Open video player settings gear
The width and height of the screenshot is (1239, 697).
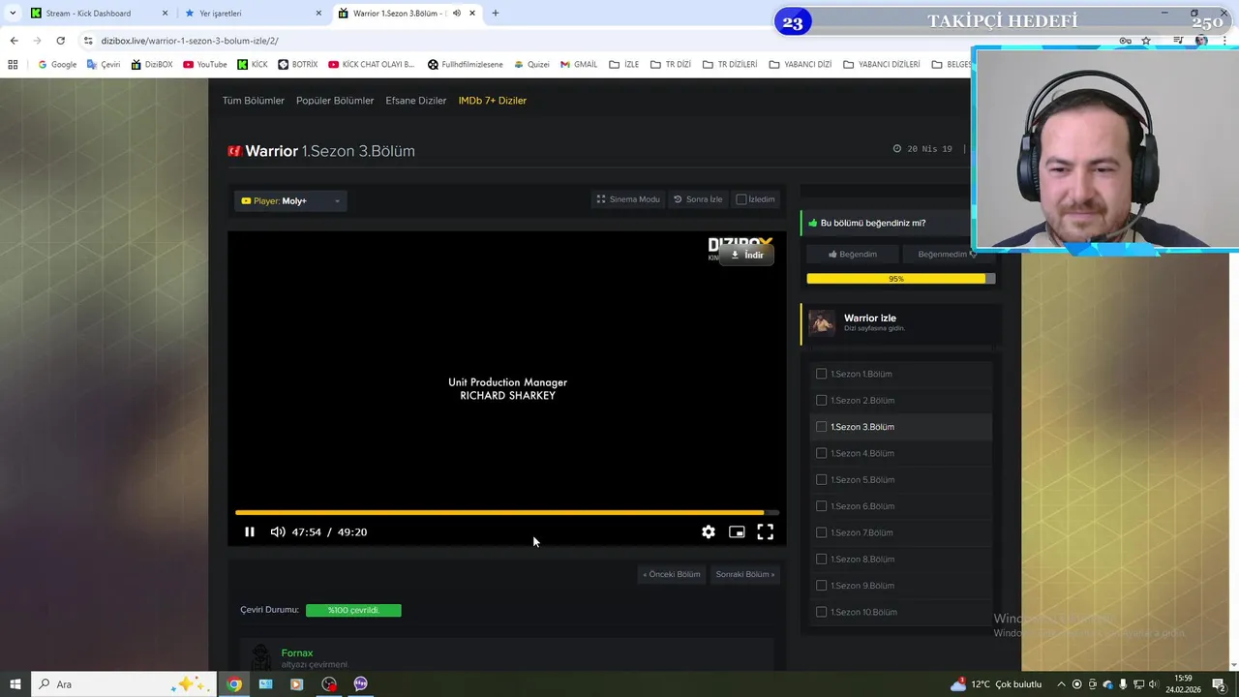[709, 531]
